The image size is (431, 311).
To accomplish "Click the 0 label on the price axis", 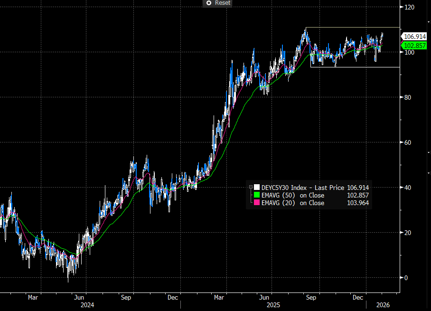I will [406, 278].
